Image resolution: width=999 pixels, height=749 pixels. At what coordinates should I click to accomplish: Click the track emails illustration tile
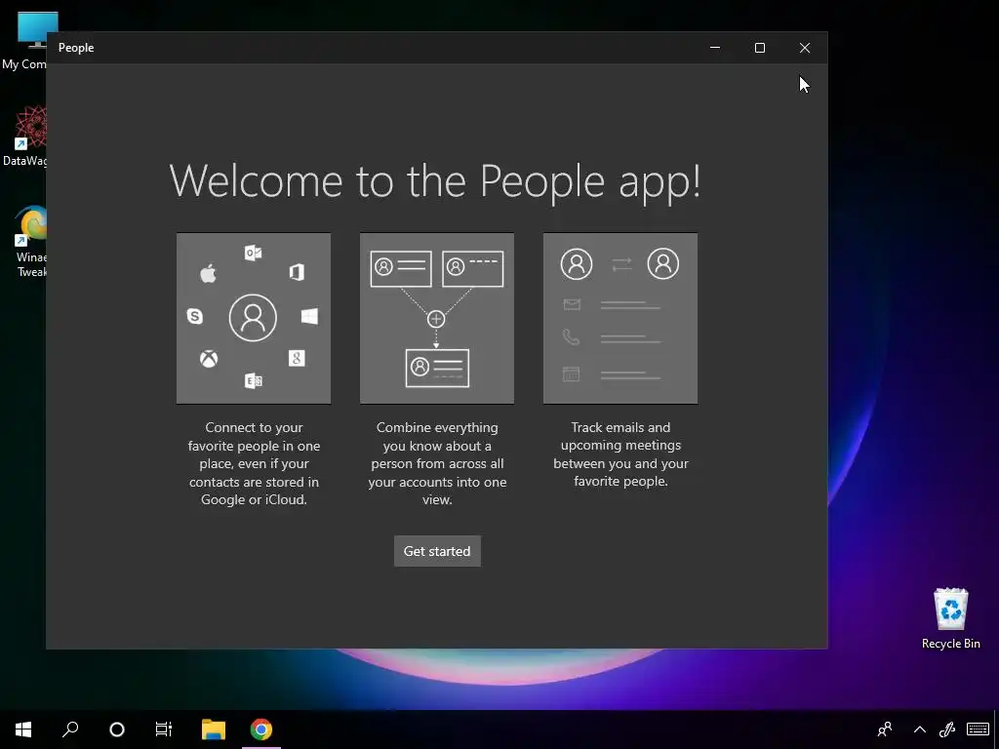[620, 319]
